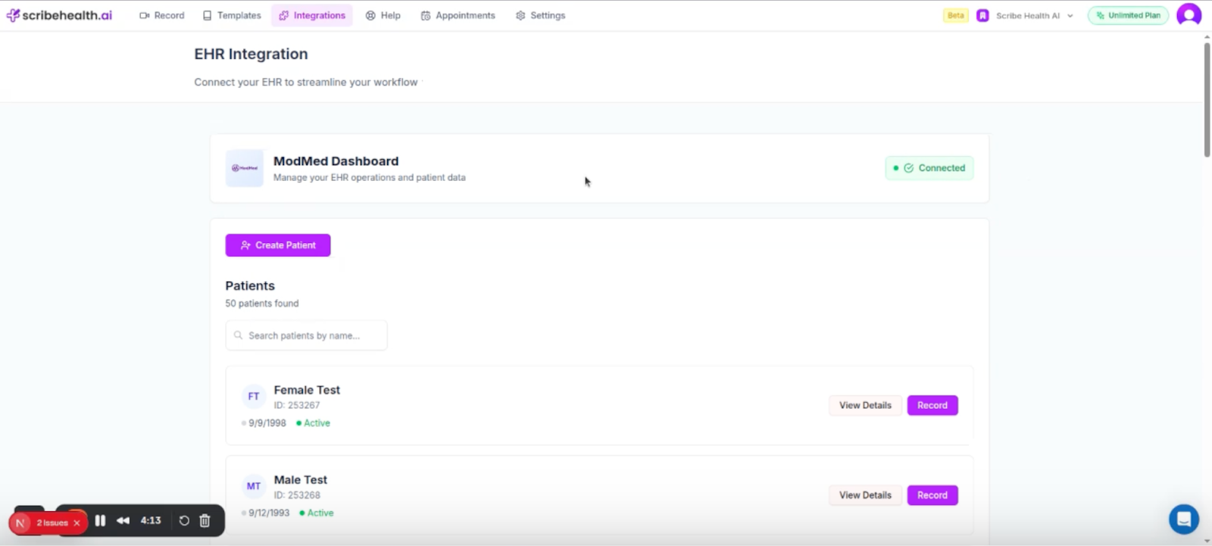
Task: Go to the Appointments tab
Action: (458, 15)
